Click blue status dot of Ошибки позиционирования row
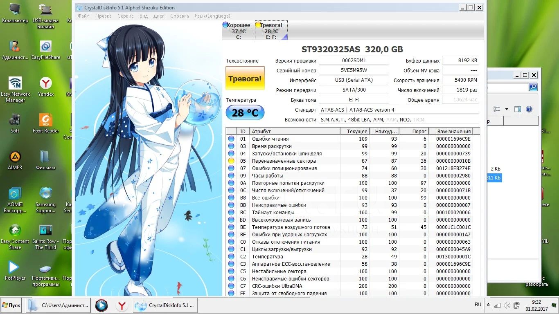559x314 pixels. click(x=231, y=168)
